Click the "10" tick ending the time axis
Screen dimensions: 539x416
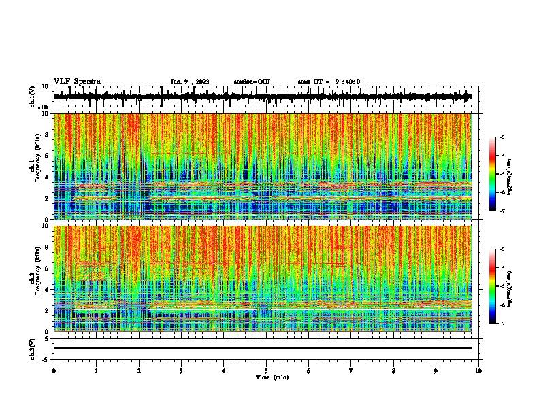(x=478, y=371)
